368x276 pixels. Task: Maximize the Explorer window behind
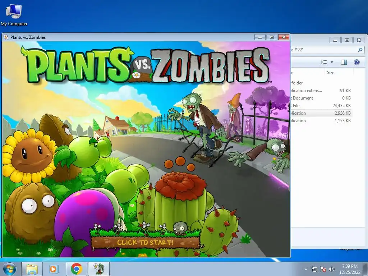point(347,40)
